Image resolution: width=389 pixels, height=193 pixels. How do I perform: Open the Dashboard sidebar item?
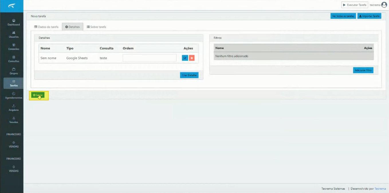pyautogui.click(x=14, y=23)
